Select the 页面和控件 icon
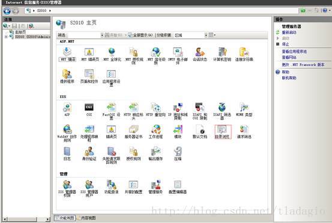Screen dimensions: 332x223 pos(89,77)
